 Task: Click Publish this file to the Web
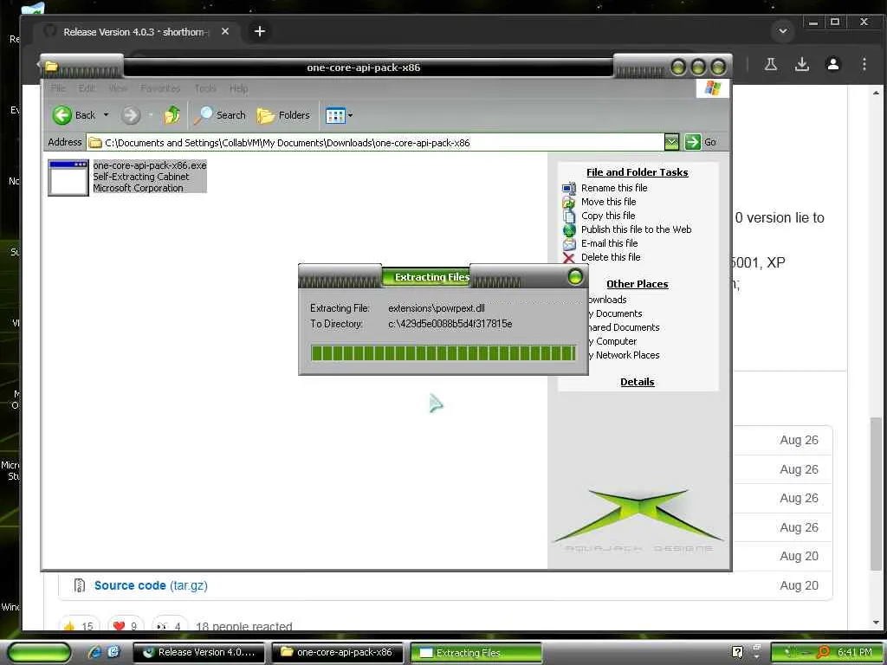click(x=637, y=229)
